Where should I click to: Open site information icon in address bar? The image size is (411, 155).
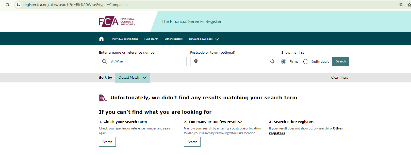(x=18, y=5)
